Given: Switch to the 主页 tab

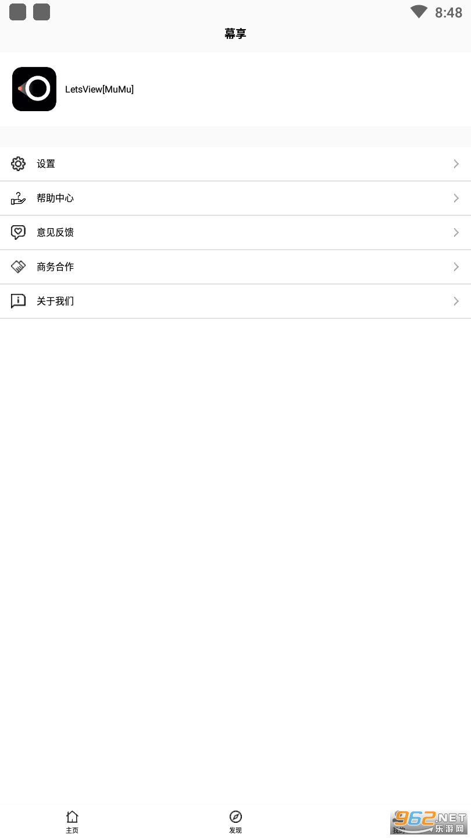Looking at the screenshot, I should [x=72, y=822].
